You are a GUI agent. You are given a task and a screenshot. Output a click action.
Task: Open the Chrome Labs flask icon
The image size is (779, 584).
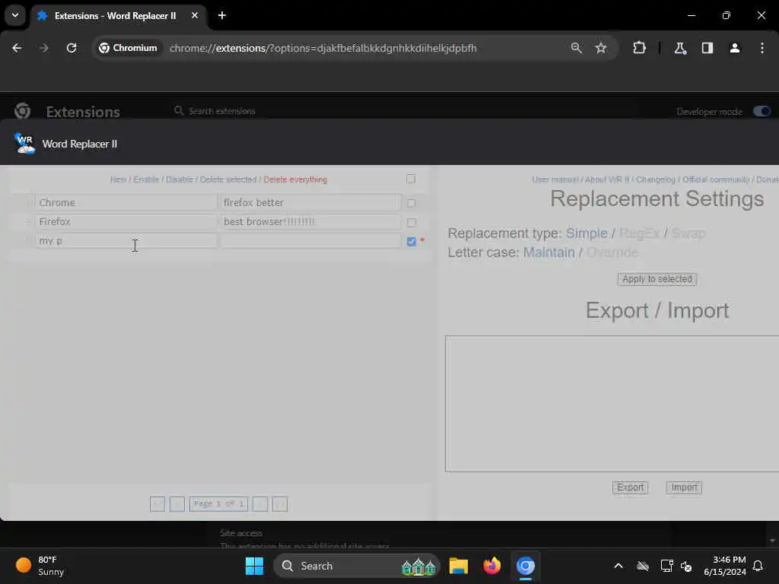679,48
